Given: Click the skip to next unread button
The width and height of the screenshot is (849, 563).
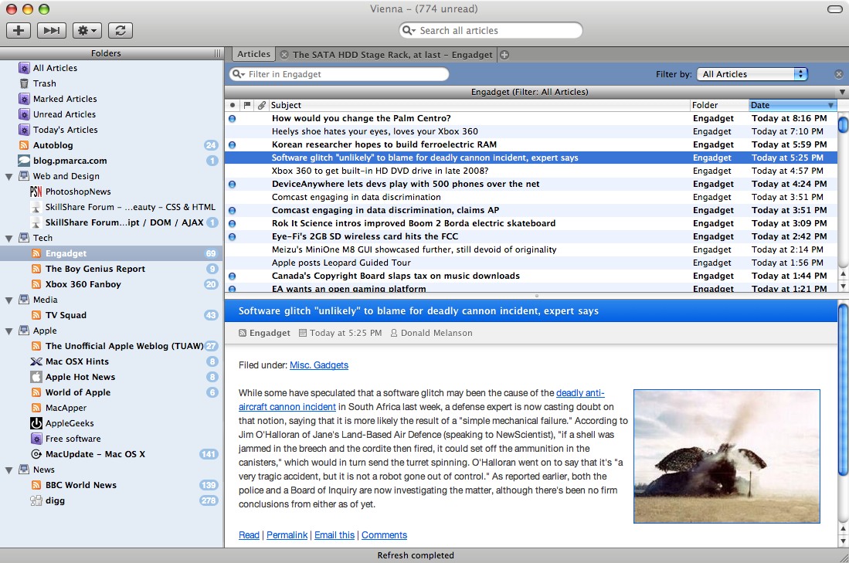Looking at the screenshot, I should click(x=52, y=30).
